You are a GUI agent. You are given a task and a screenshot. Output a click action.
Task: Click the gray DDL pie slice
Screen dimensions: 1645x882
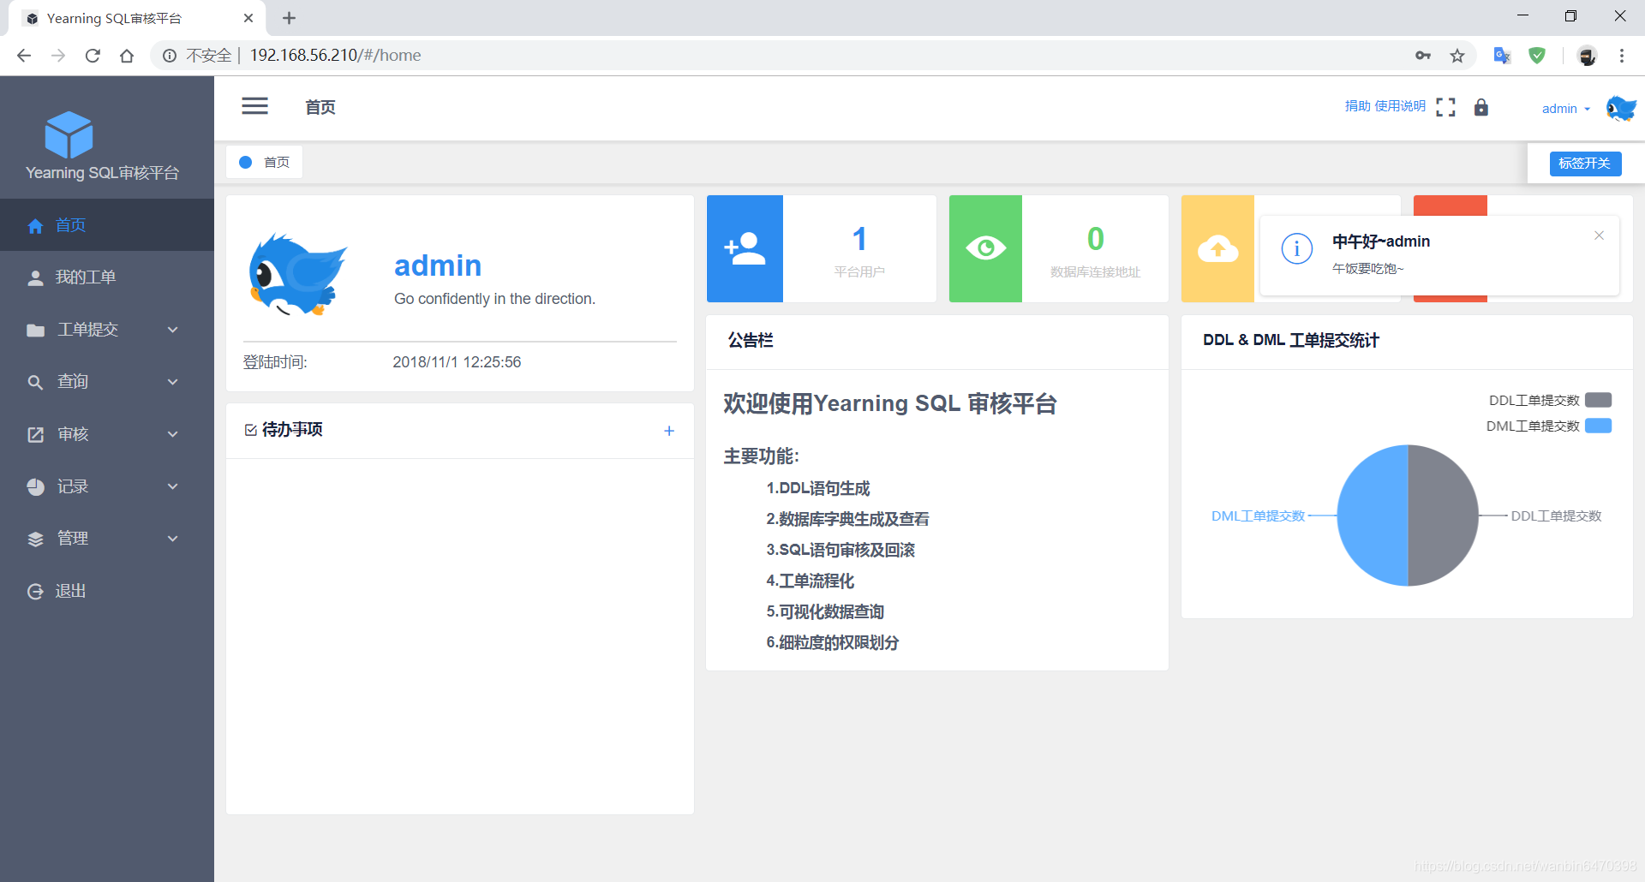click(1443, 515)
